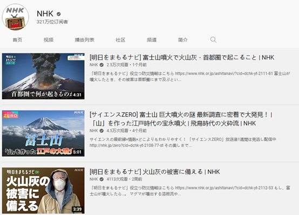The width and height of the screenshot is (299, 215).
Task: Click description starting 「明日をまもるナビ」 with yt-2111-81
Action: click(x=190, y=77)
